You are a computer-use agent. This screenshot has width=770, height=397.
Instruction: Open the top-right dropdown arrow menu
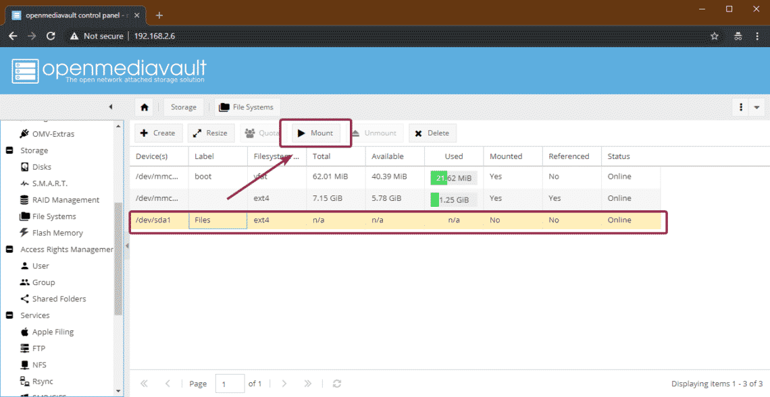tap(756, 107)
